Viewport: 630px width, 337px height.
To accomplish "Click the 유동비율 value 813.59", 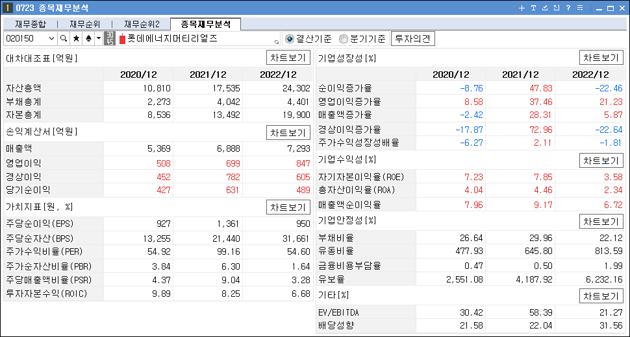I will click(609, 251).
